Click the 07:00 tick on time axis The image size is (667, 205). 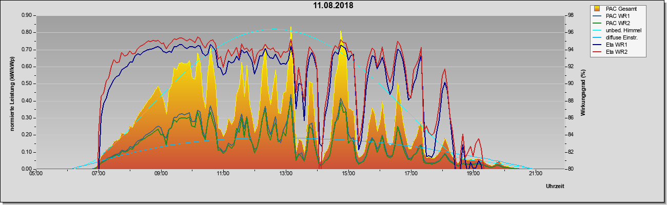(x=99, y=173)
